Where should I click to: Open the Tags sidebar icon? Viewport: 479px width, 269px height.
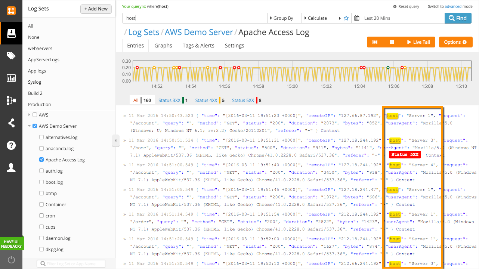coord(11,56)
